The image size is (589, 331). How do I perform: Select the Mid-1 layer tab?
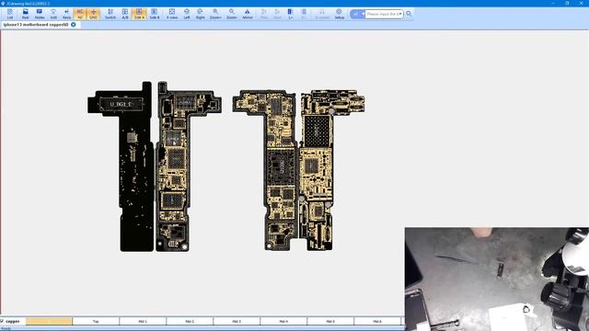tap(143, 321)
